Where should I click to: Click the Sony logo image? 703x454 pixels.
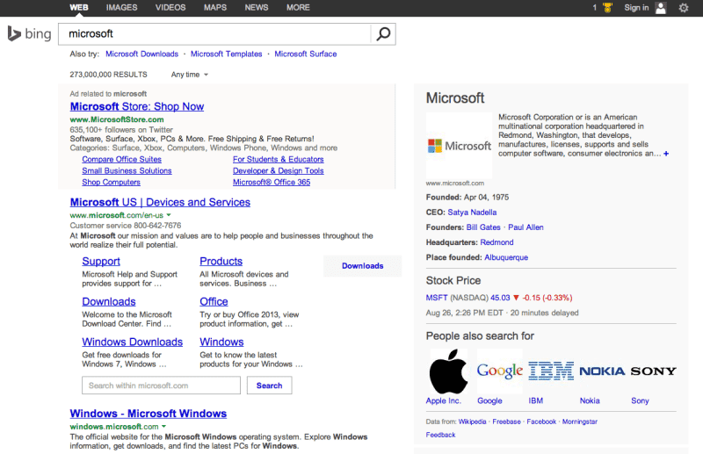point(653,371)
